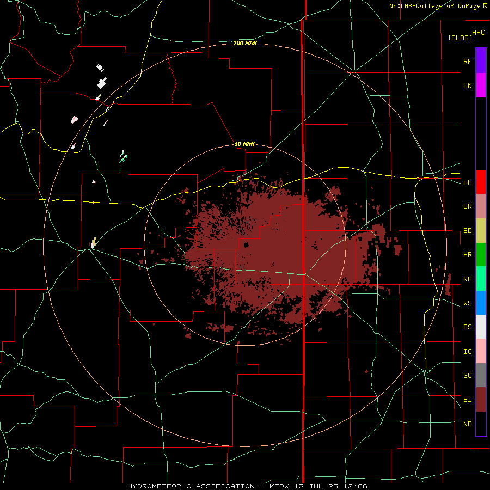490x490 pixels.
Task: Click the HA legend label
Action: coord(467,182)
